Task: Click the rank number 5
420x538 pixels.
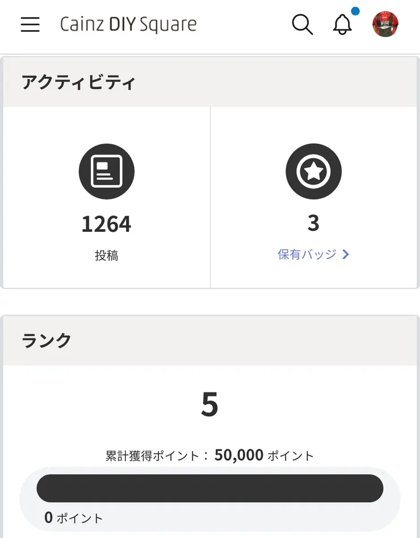Action: (x=209, y=404)
